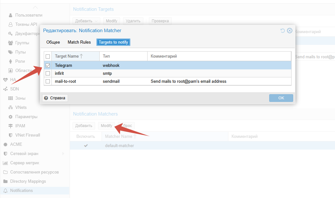Click the Параметры gear icon

point(11,117)
